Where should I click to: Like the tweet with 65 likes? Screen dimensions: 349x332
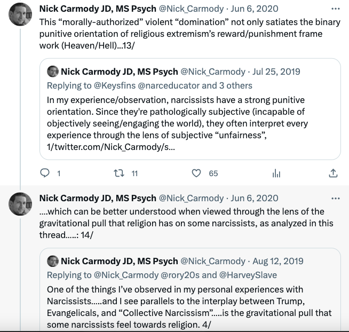point(196,173)
